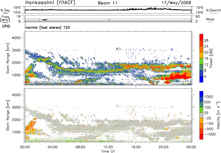
Task: Click the date 17/May/2009
Action: point(176,2)
